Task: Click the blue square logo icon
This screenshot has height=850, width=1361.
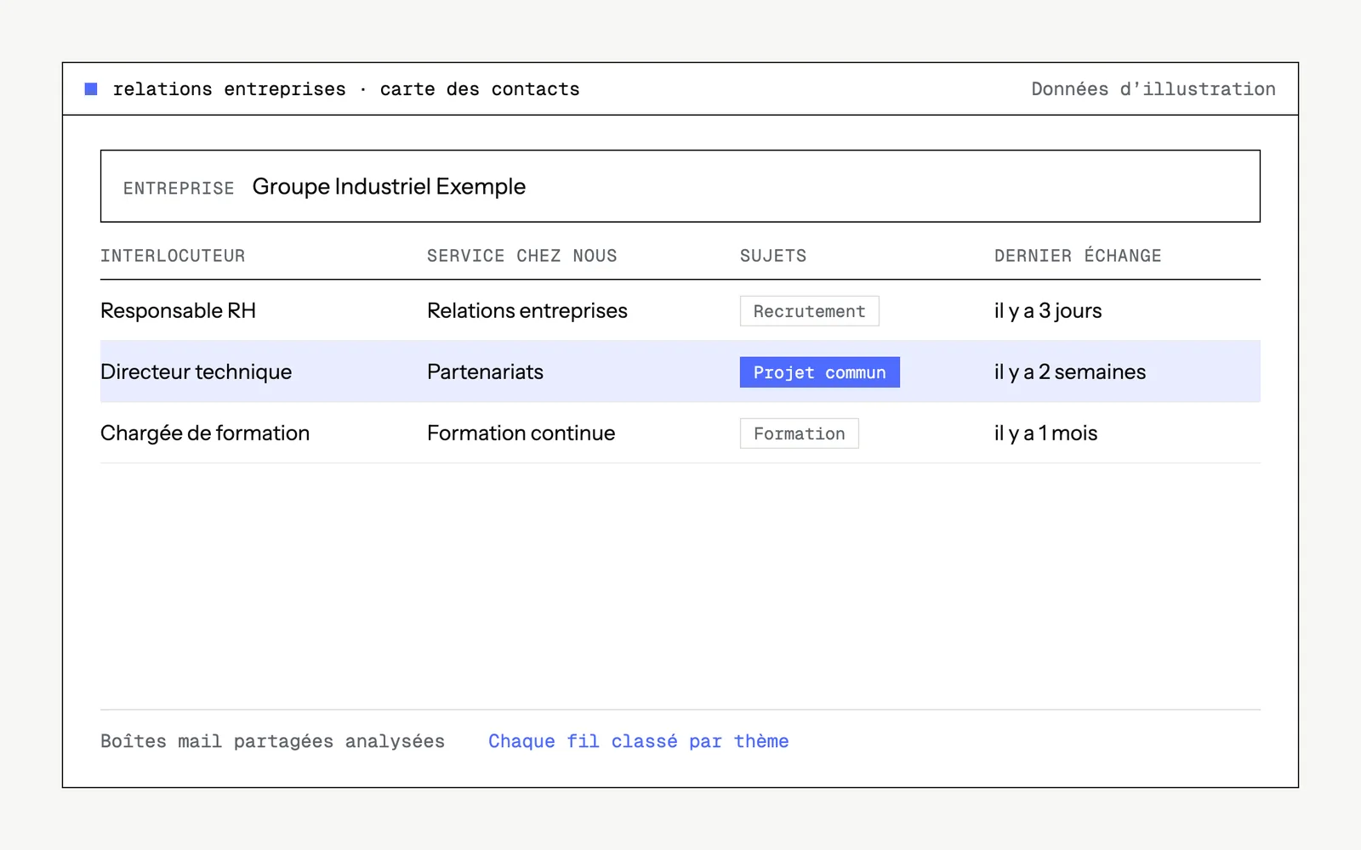Action: (91, 89)
